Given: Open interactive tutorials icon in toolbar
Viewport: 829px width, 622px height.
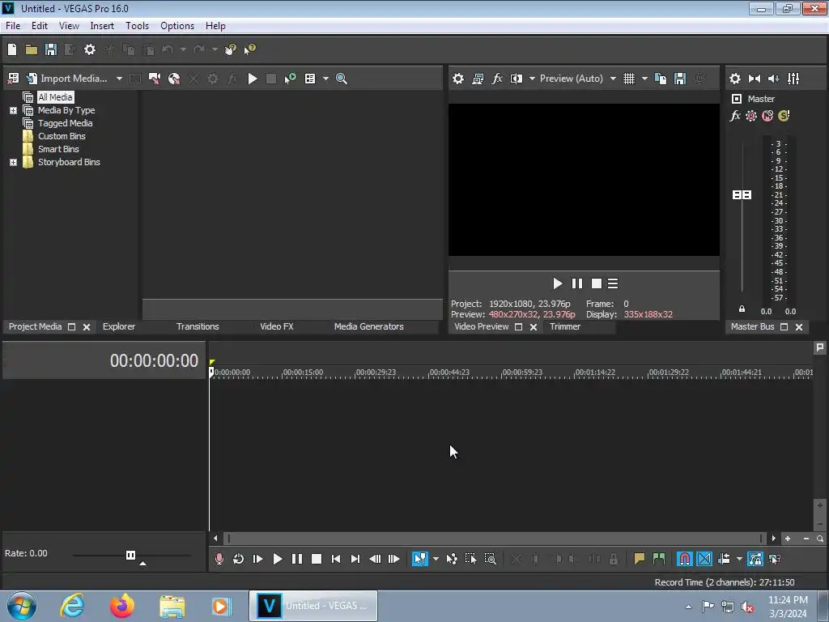Looking at the screenshot, I should [x=230, y=49].
